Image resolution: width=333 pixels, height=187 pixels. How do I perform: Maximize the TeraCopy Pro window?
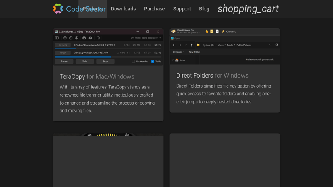(148, 31)
